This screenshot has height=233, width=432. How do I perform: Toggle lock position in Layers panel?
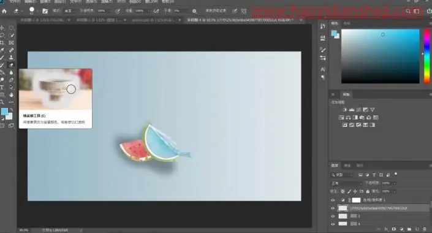(355, 191)
